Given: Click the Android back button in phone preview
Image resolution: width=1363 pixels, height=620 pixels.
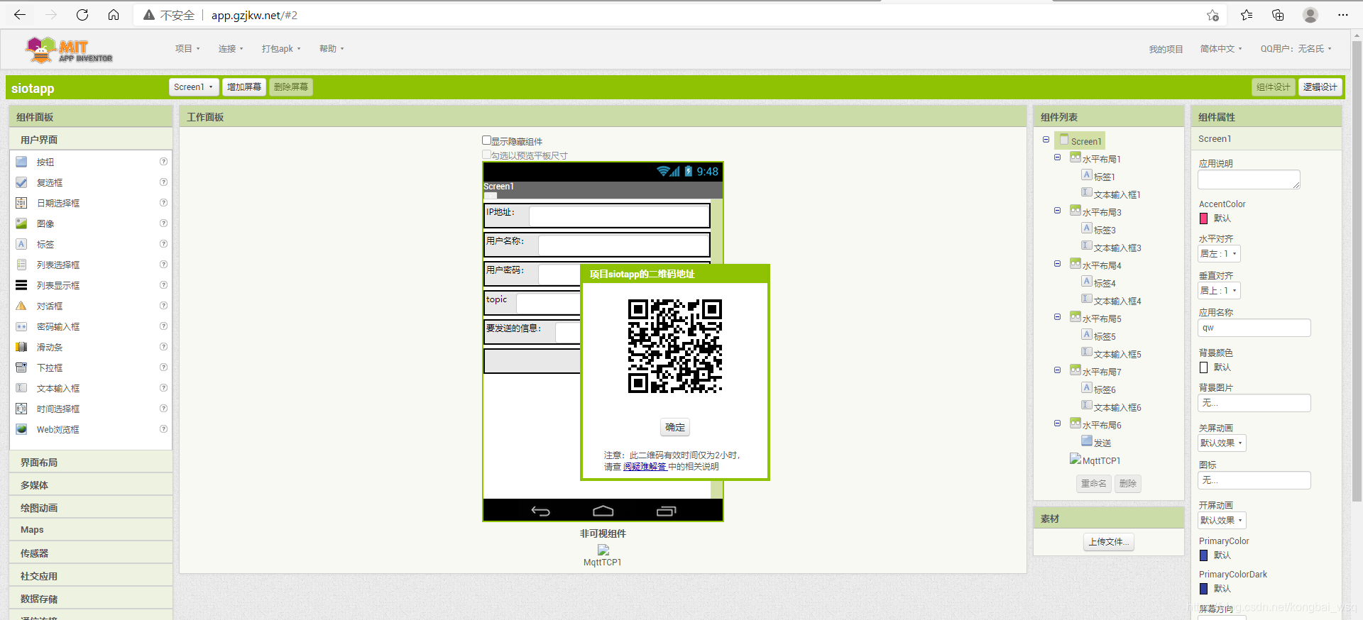Looking at the screenshot, I should pyautogui.click(x=540, y=511).
